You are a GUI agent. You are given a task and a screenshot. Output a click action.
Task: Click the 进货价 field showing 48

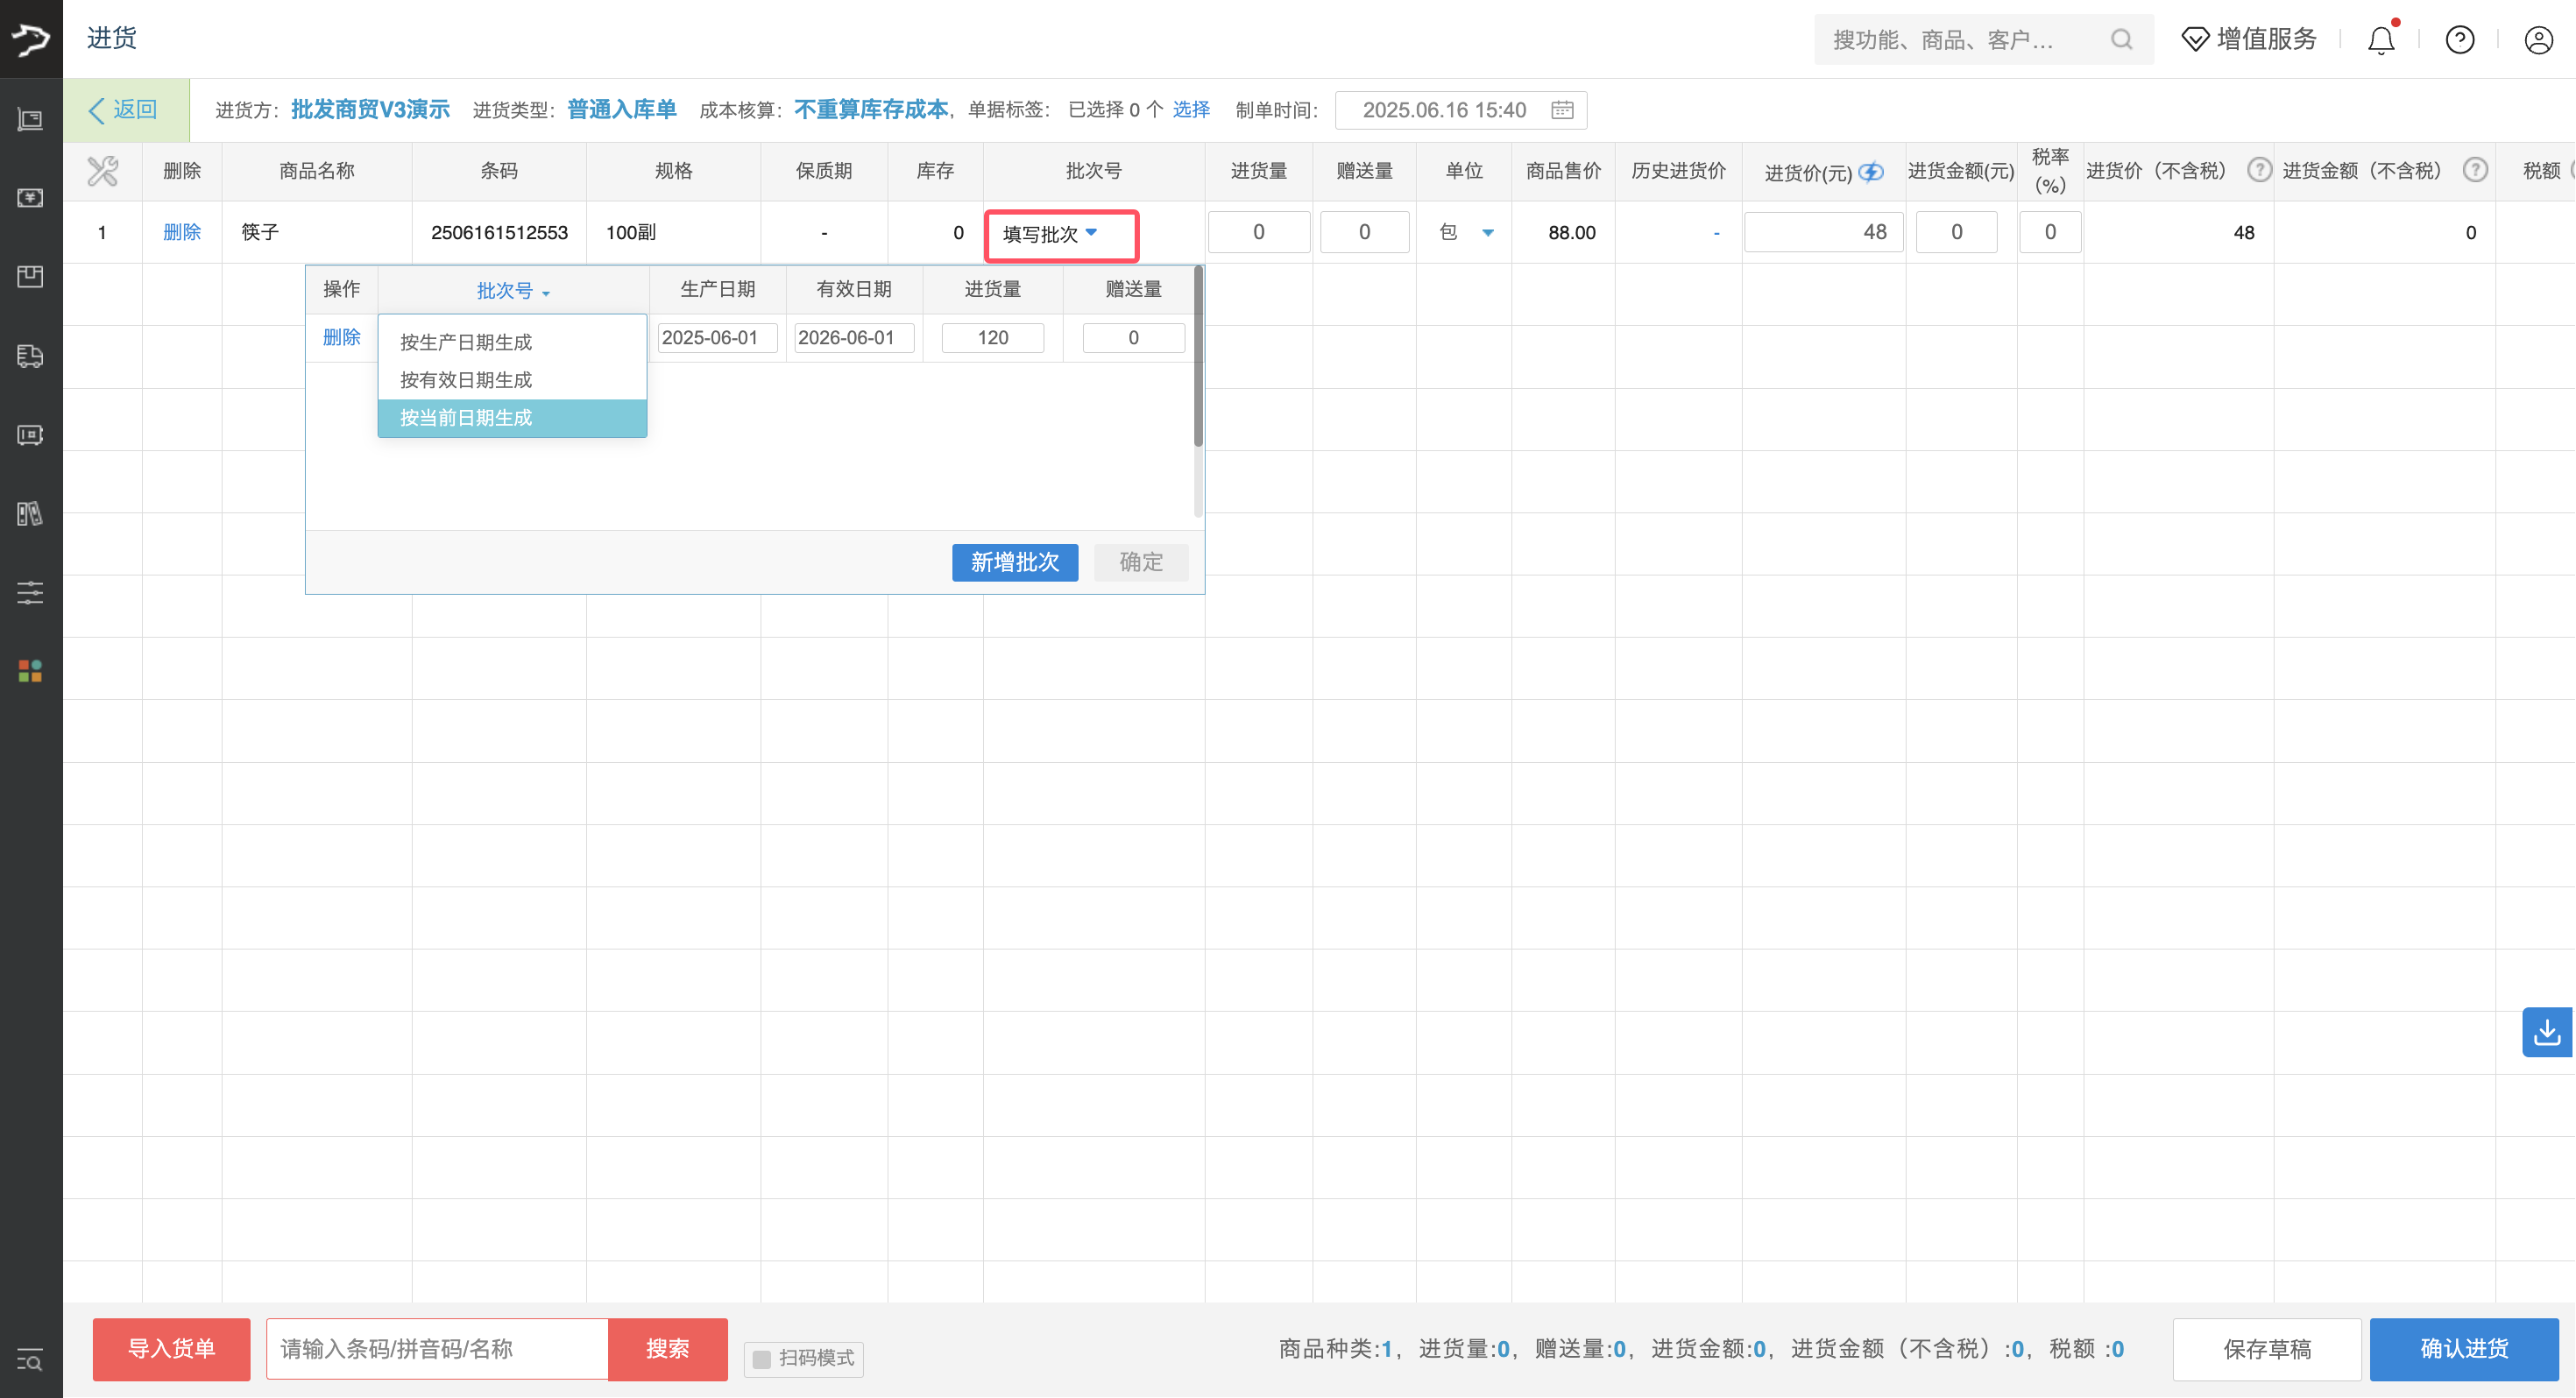(x=1823, y=232)
